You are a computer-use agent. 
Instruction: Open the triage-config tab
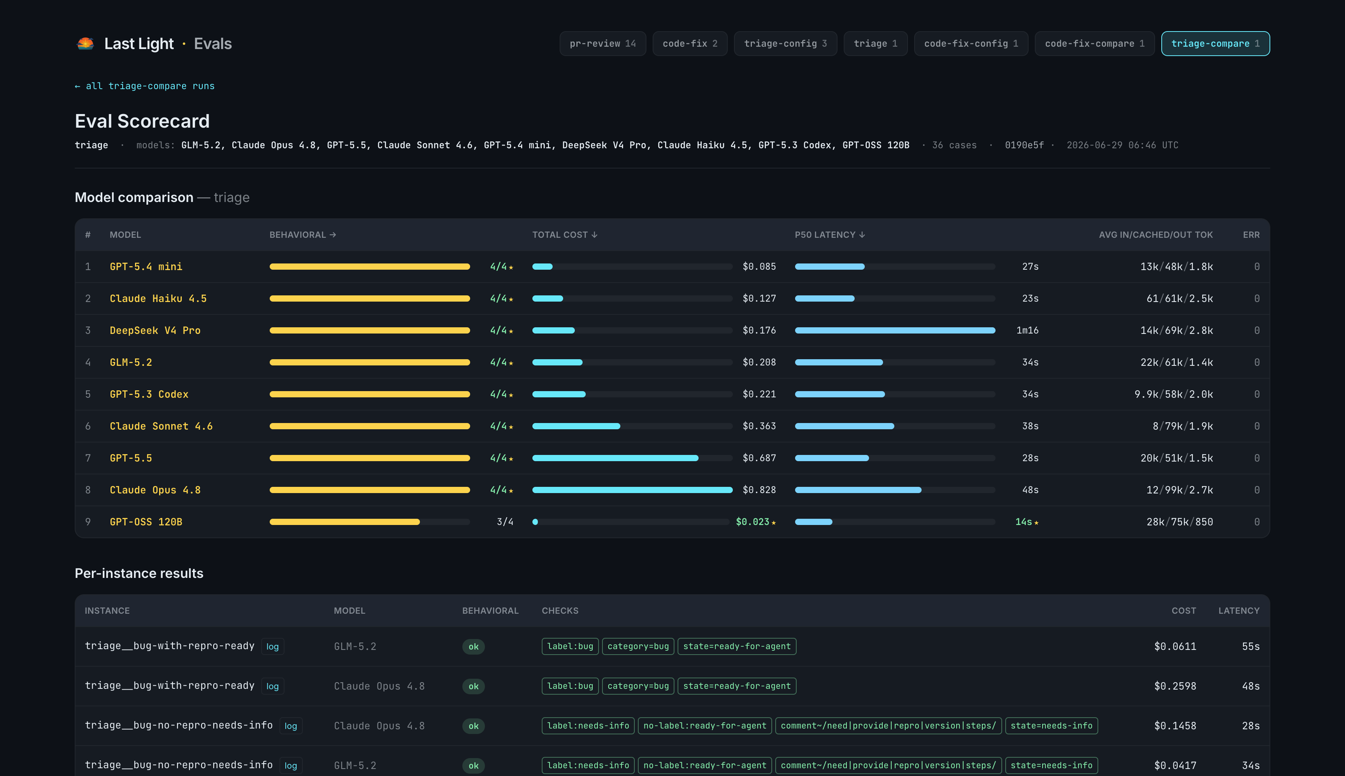point(785,44)
